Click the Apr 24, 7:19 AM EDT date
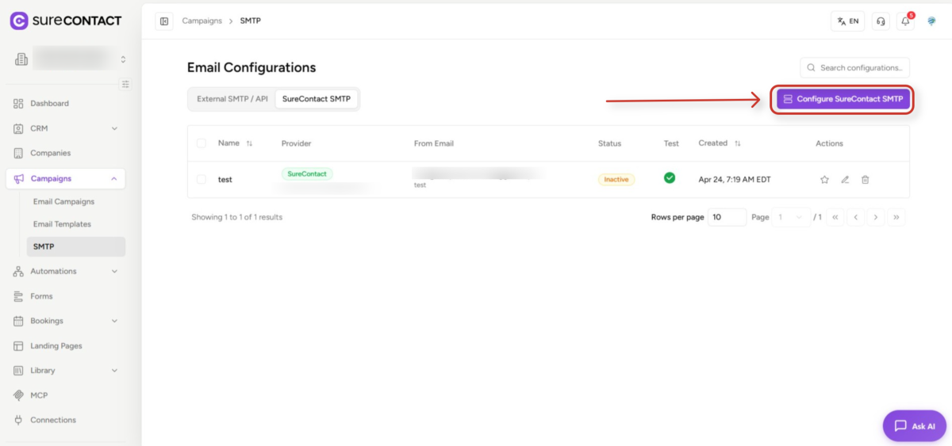 pos(735,180)
